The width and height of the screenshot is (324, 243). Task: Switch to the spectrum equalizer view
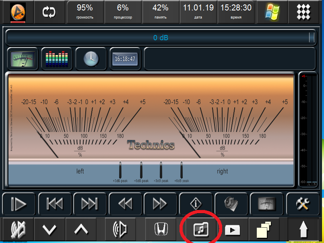pyautogui.click(x=57, y=59)
